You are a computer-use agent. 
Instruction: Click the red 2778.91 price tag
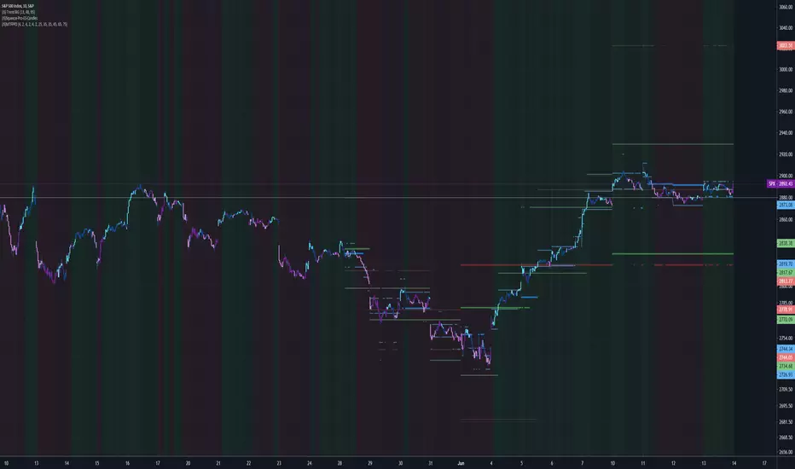786,310
